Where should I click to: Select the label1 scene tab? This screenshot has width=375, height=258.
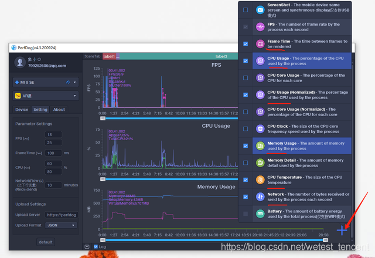tap(110, 56)
